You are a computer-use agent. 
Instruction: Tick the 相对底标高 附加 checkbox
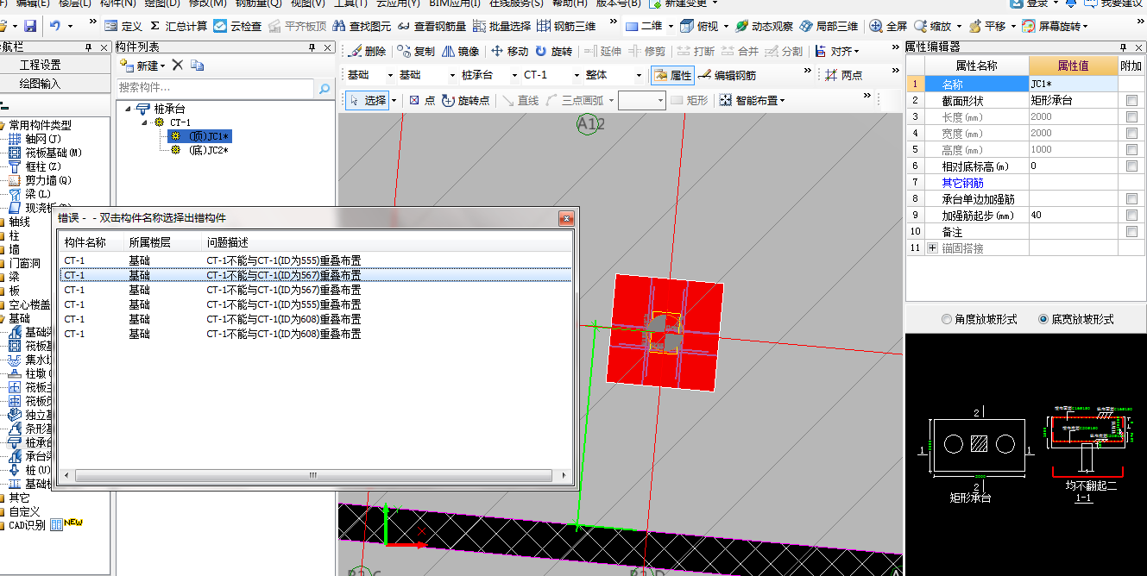pyautogui.click(x=1131, y=166)
